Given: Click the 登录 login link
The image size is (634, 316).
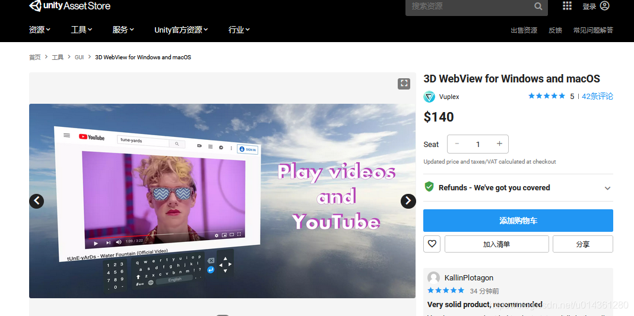Looking at the screenshot, I should [589, 6].
